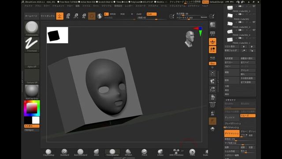Viewport: 282px width, 159px height.
Task: Select the TrimDynamic brush in bottom shelf
Action: [112, 152]
